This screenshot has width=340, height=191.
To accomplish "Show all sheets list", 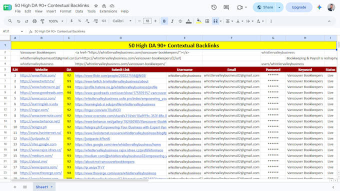I will 25,187.
